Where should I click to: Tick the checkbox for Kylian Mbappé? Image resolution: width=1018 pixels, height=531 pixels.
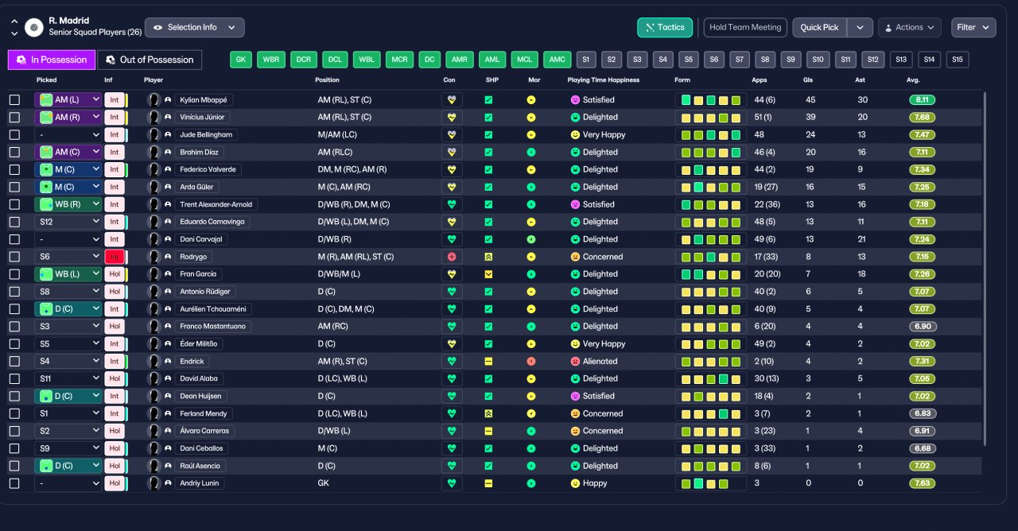pos(14,100)
